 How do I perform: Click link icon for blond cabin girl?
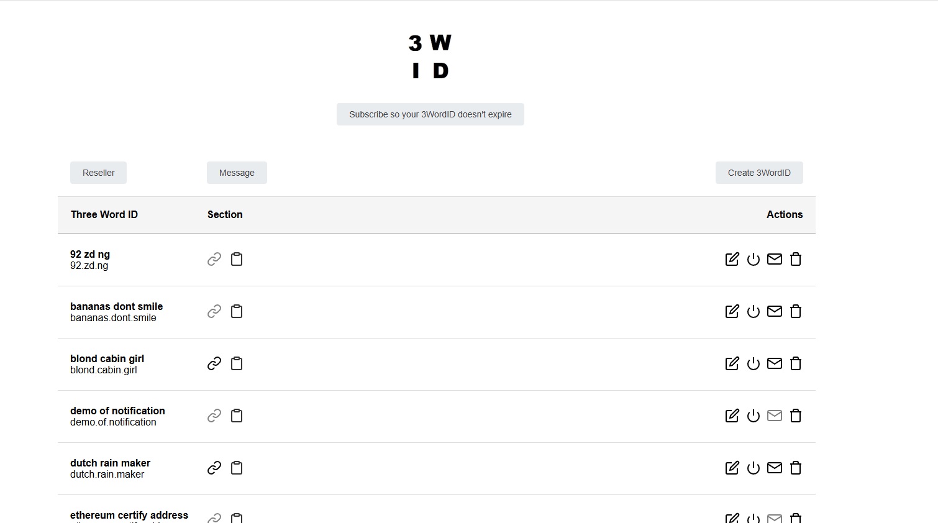pyautogui.click(x=214, y=363)
